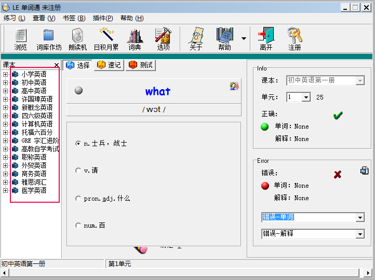Expand the 商务英语 tree node

(x=5, y=174)
